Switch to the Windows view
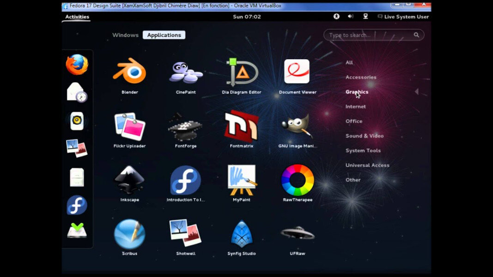 point(125,35)
